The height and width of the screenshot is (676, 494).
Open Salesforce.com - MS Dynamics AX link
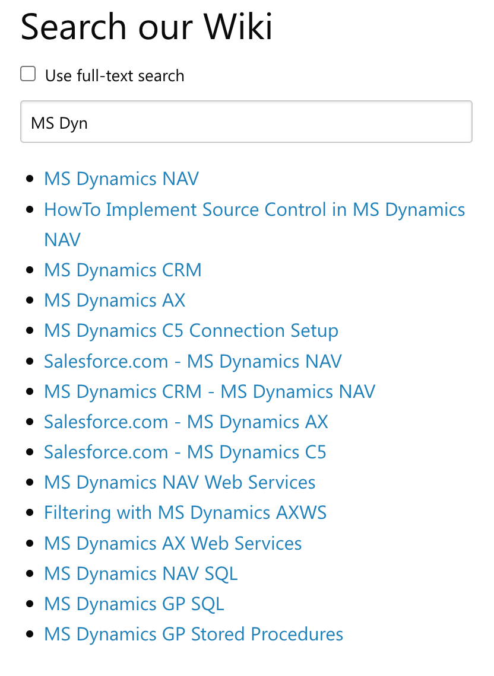(186, 422)
